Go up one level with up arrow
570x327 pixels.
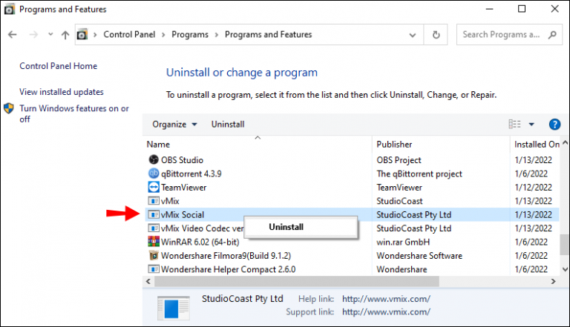(65, 35)
